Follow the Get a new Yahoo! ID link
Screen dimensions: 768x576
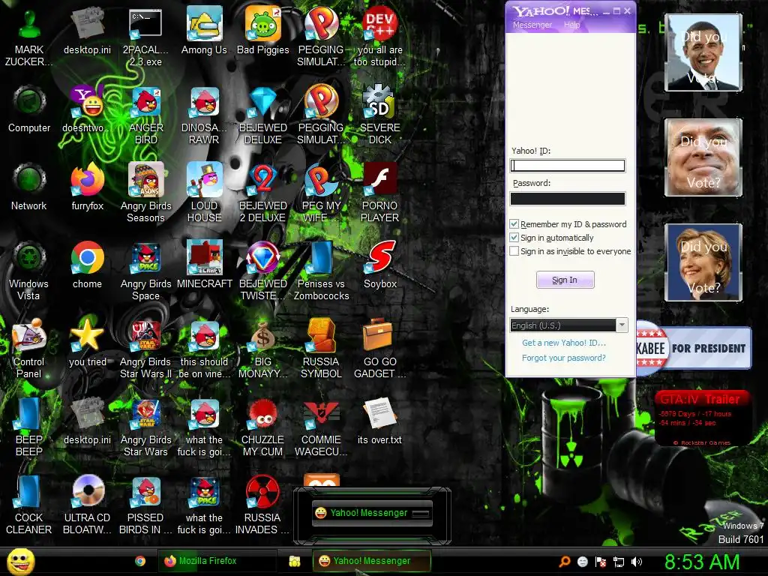pos(564,343)
